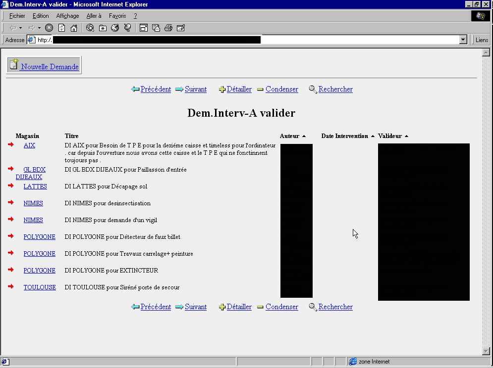Click the red arrow beside AIX row
Screen dimensions: 493x368
(x=11, y=144)
